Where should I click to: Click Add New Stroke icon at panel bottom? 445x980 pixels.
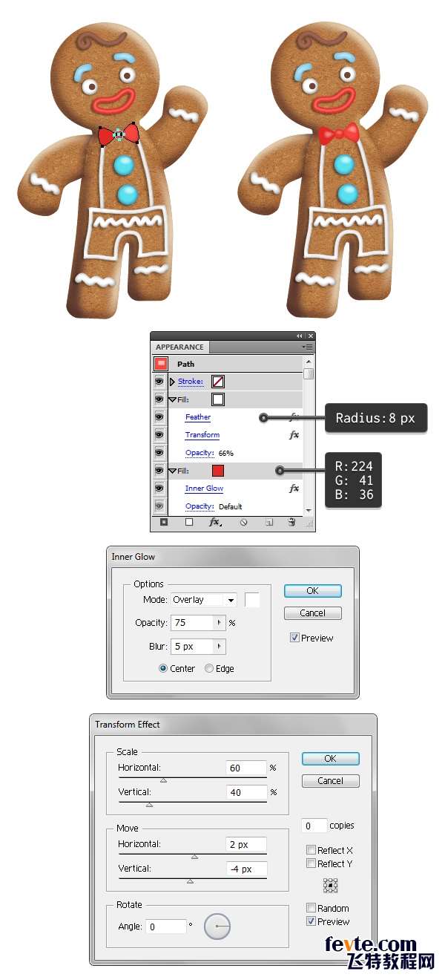[164, 523]
